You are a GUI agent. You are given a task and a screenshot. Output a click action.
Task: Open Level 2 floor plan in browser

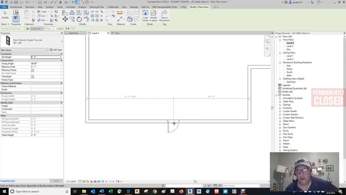point(290,46)
